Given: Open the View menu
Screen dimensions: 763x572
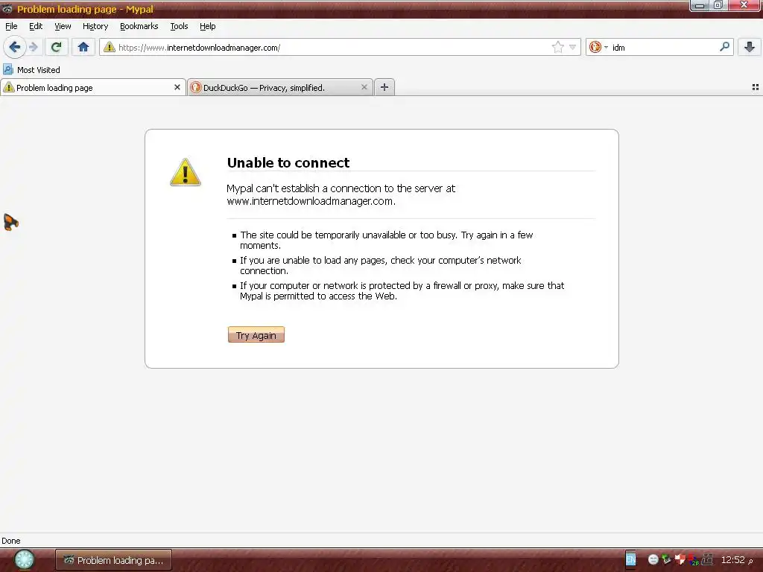Looking at the screenshot, I should (63, 26).
